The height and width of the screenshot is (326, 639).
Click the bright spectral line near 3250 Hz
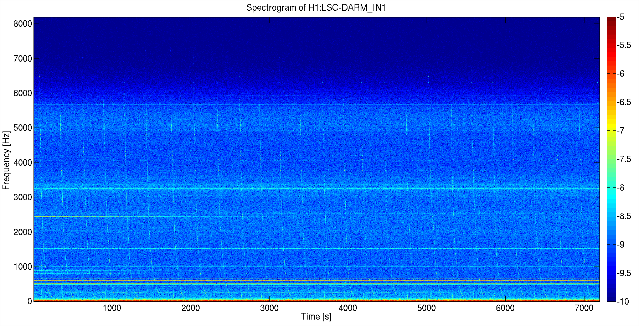pyautogui.click(x=316, y=188)
